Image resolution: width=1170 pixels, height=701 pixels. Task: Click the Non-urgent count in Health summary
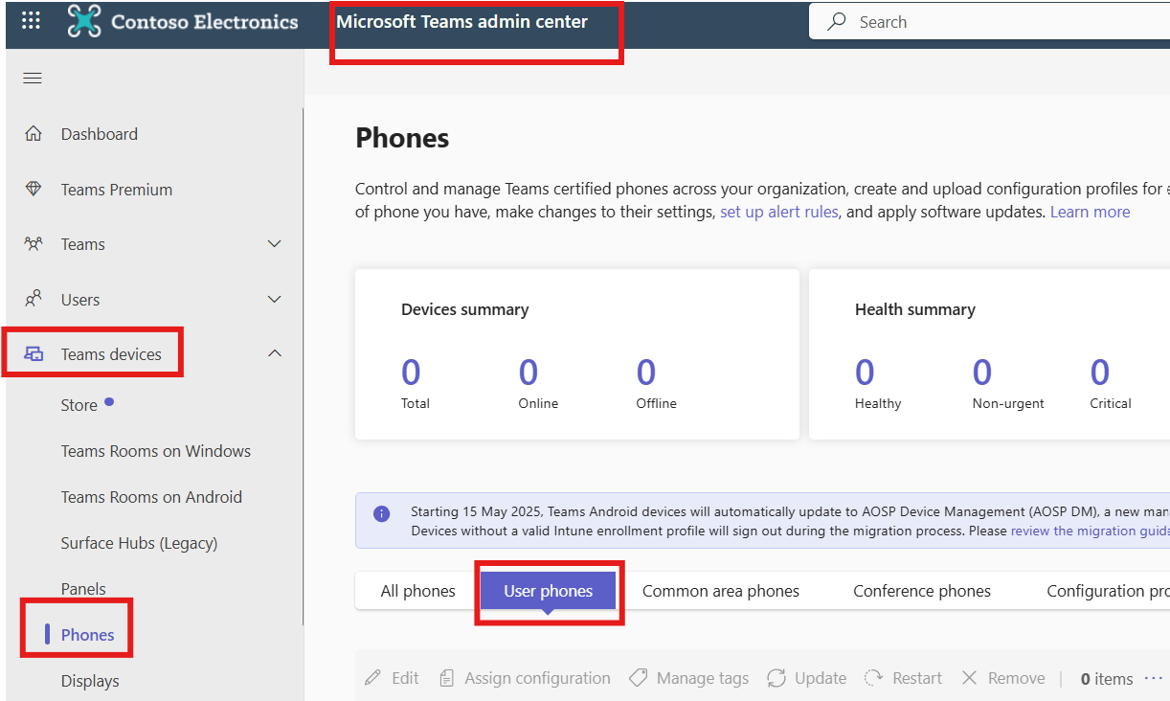982,372
